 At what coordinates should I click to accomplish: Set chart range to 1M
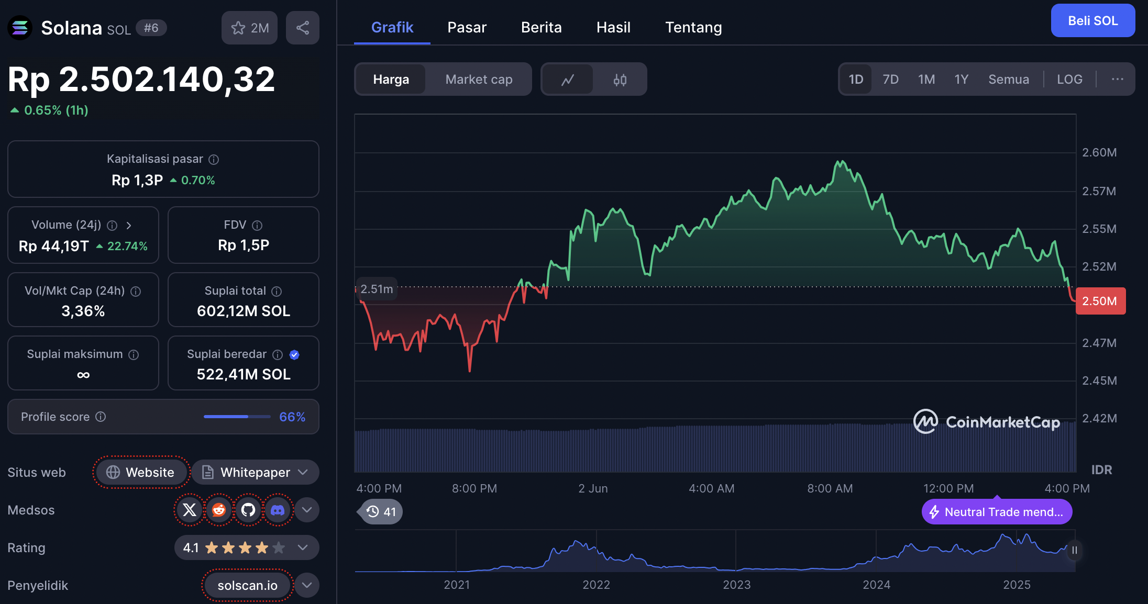[x=926, y=79]
